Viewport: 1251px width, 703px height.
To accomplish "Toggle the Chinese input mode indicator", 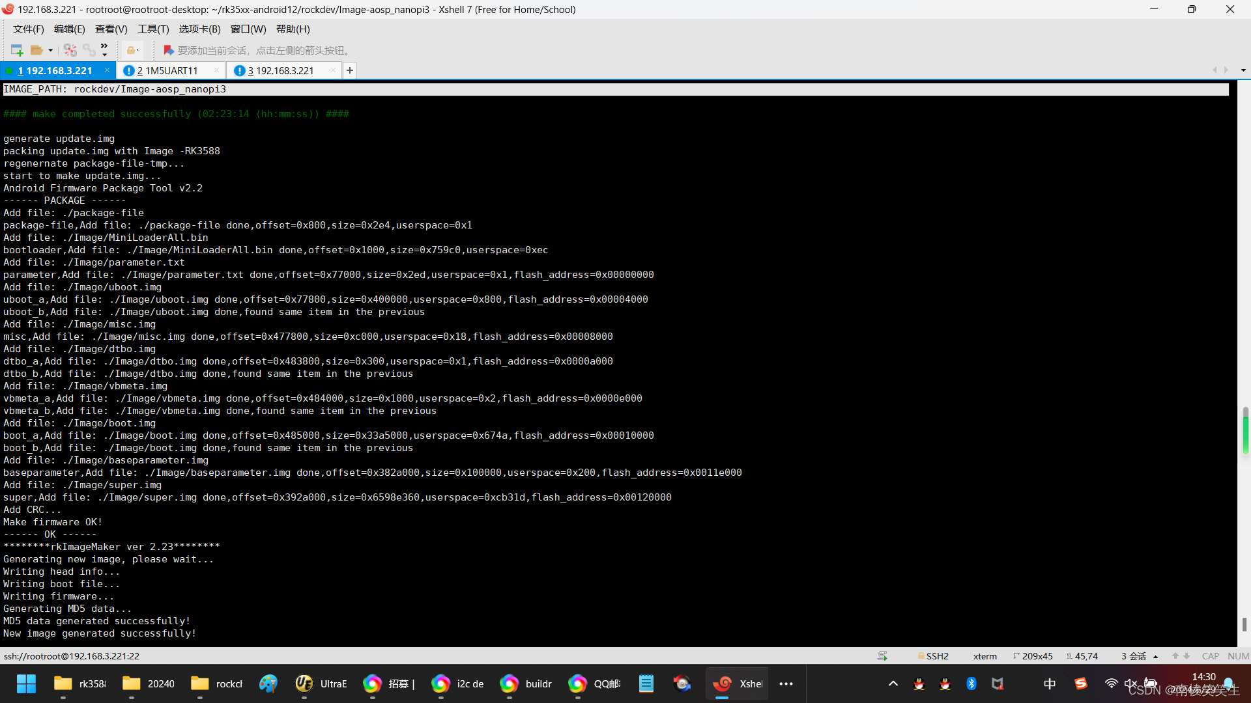I will pos(1050,683).
